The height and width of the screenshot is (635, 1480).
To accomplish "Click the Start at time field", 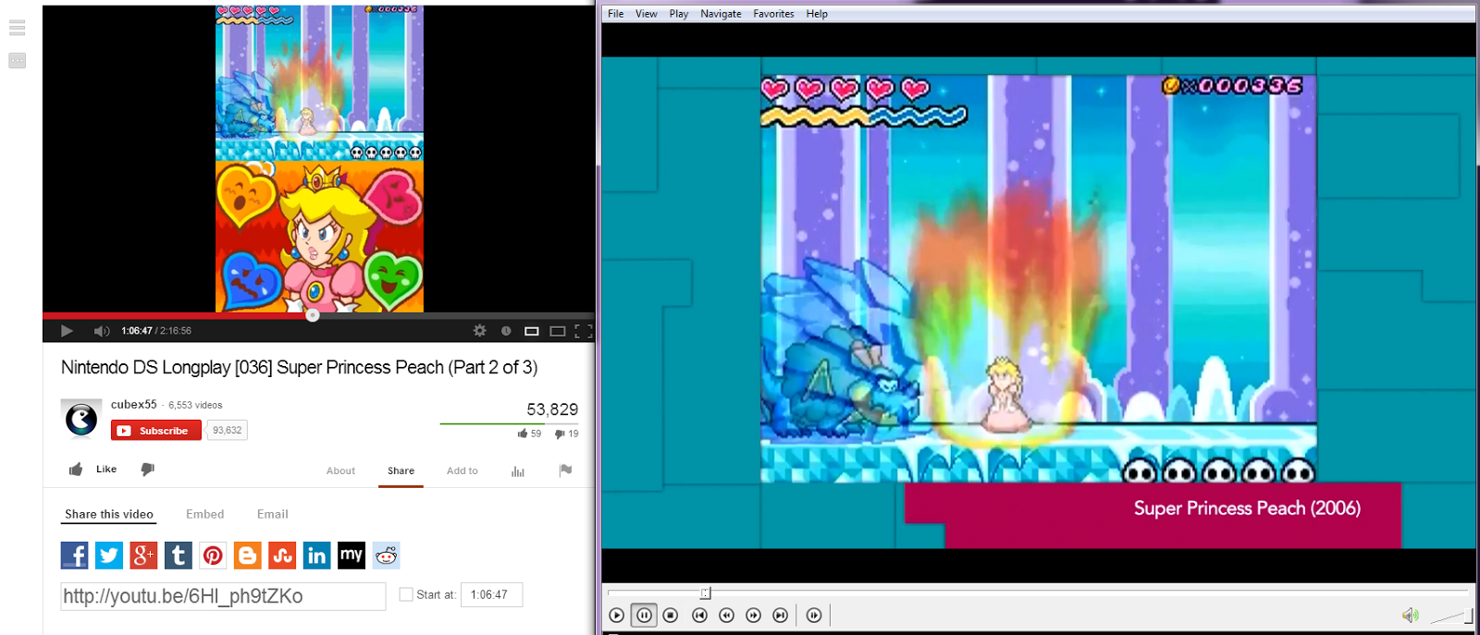I will (493, 594).
